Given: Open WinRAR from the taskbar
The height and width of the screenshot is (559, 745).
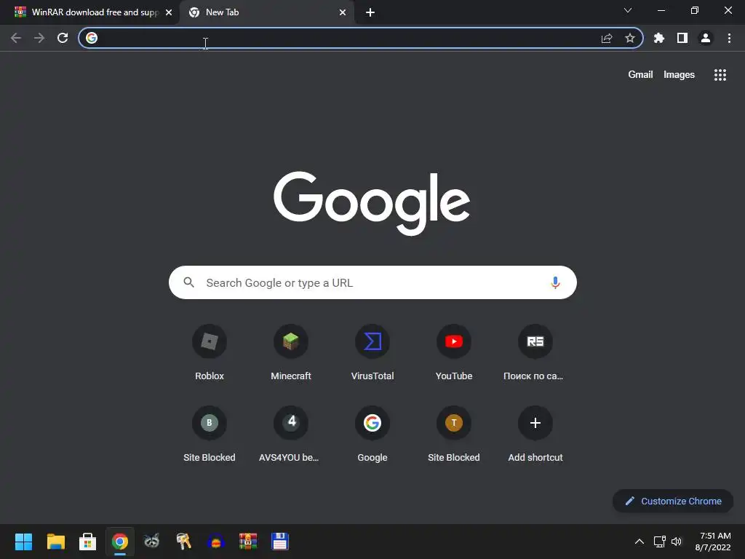Looking at the screenshot, I should 248,542.
